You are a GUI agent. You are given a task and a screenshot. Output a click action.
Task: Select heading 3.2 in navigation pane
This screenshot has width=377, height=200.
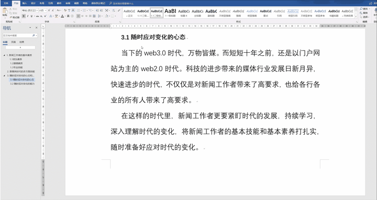pos(23,84)
